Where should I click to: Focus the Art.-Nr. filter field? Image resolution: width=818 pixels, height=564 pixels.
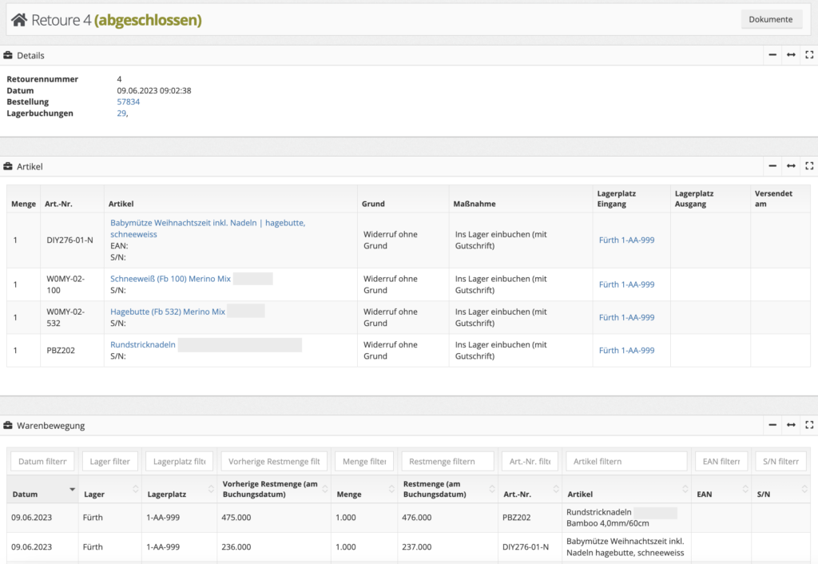[x=530, y=461]
